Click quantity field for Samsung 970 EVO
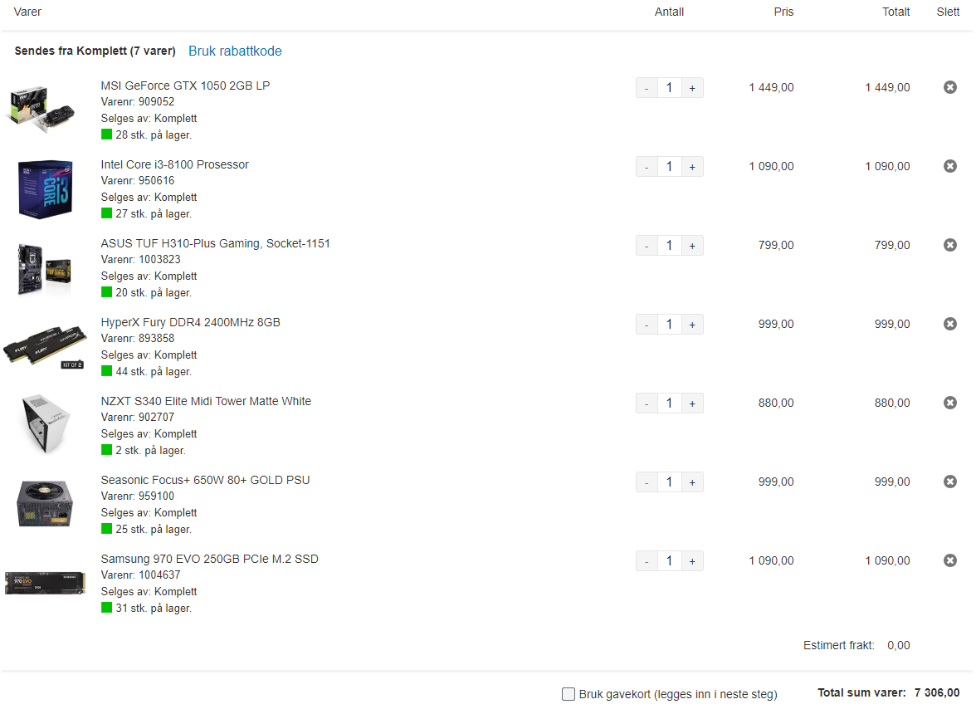The image size is (976, 714). pos(670,561)
